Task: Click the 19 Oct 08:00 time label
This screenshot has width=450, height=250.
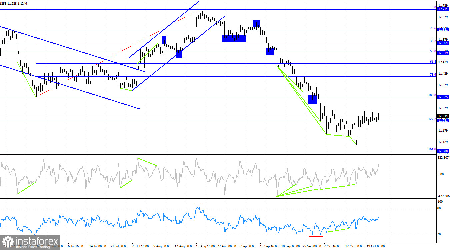Action: tap(376, 246)
